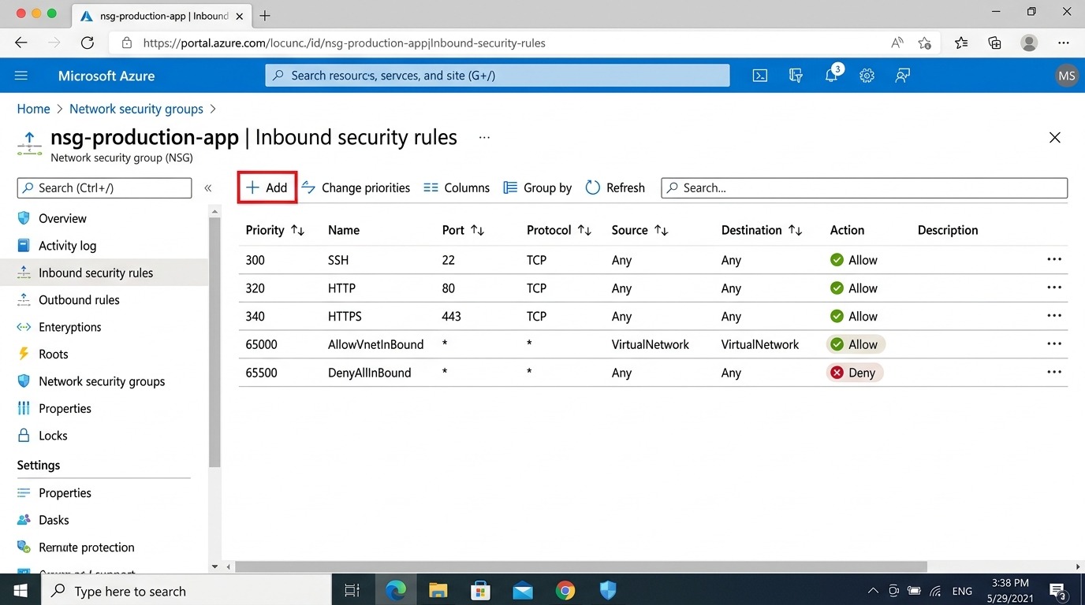Screen dimensions: 1085x605
Task: Open the notifications bell
Action: click(x=832, y=75)
